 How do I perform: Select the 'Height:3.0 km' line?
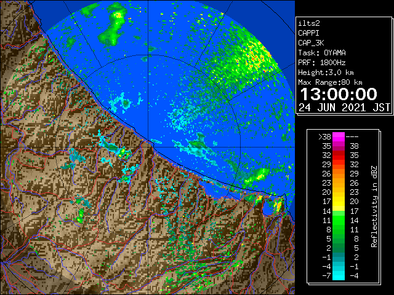click(326, 73)
